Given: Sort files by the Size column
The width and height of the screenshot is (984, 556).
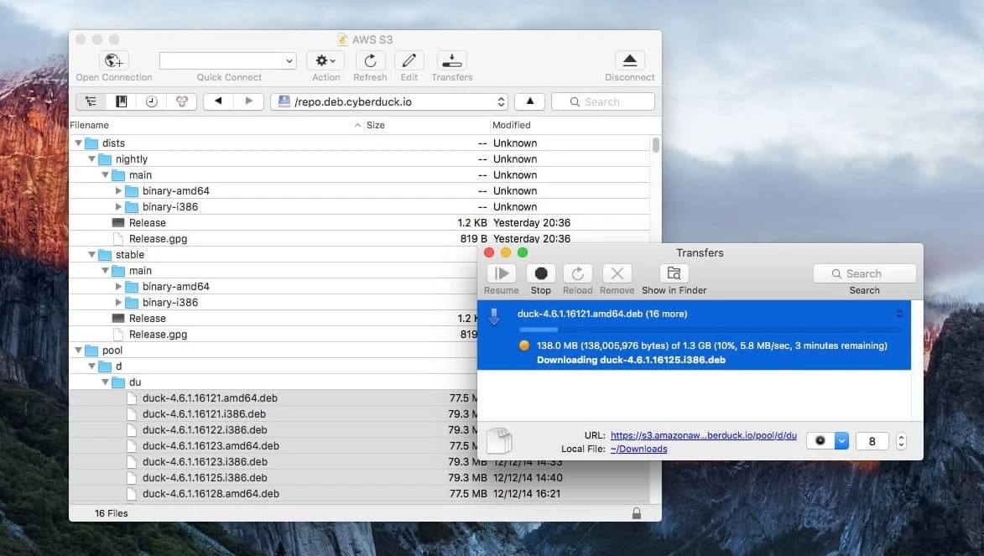Looking at the screenshot, I should click(x=375, y=125).
